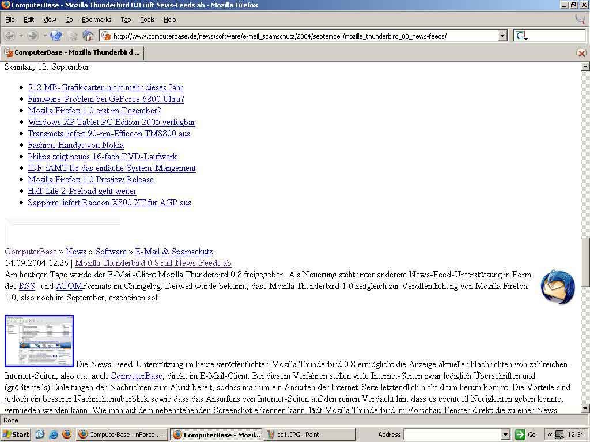Click the 12:34 system clock
This screenshot has width=590, height=442.
[x=576, y=435]
